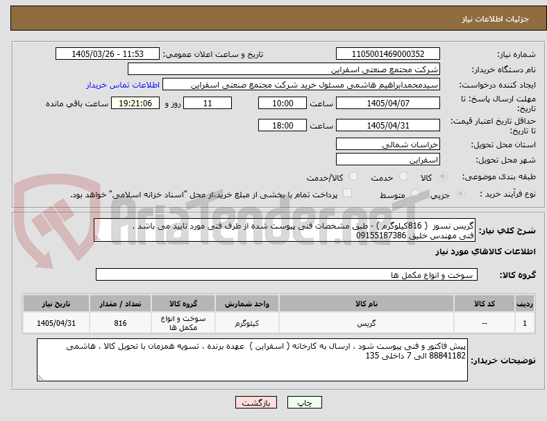
Task: Click the goods group سوخت و انواع مکمل ها field
Action: tap(287, 274)
